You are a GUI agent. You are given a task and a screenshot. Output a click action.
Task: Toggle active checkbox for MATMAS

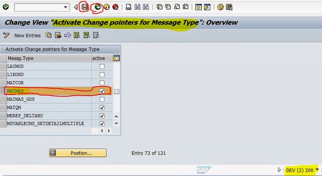102,91
